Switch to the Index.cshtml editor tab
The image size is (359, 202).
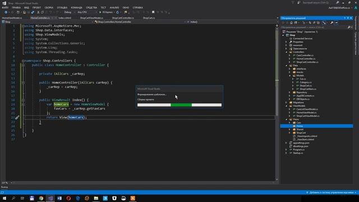(65, 18)
